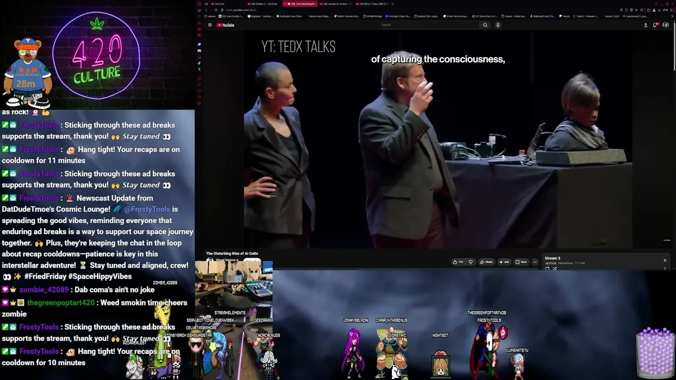Click the YouTube search input field
This screenshot has width=676, height=380.
[429, 25]
